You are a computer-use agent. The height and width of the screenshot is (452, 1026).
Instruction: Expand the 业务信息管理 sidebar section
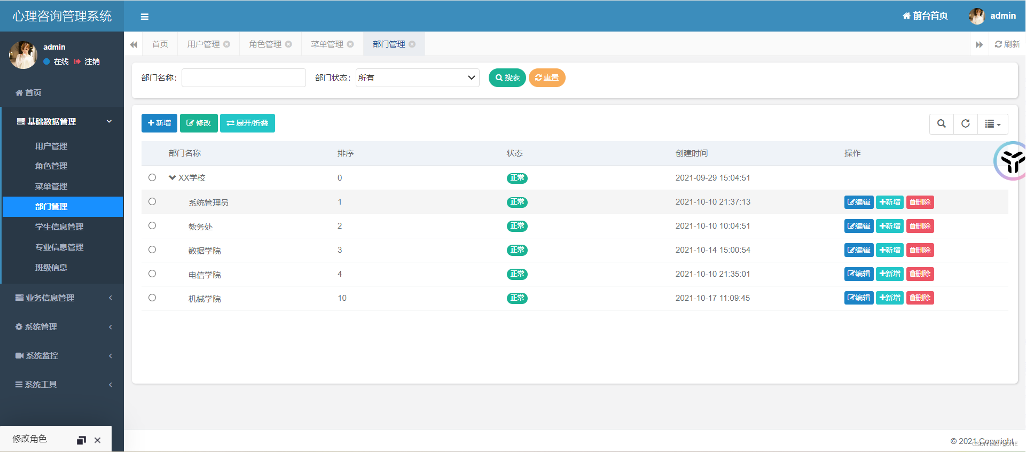point(62,298)
